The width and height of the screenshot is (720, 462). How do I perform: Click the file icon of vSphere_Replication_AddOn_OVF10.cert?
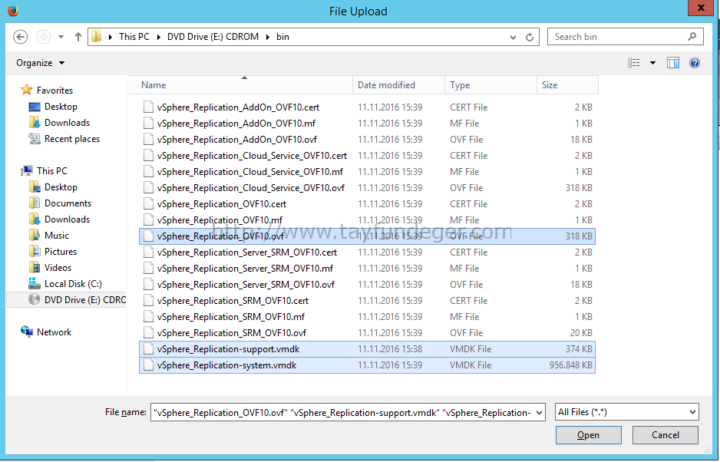click(148, 107)
